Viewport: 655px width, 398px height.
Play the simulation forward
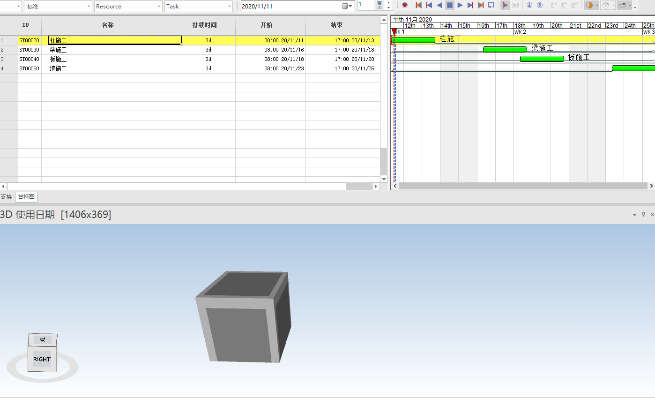[x=460, y=5]
